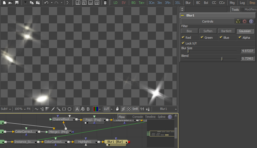Uncheck the Red channel checkbox

[183, 37]
